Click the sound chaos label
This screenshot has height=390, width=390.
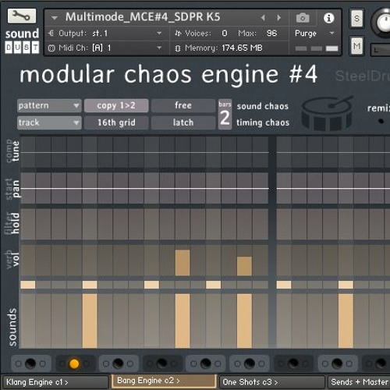tap(263, 106)
